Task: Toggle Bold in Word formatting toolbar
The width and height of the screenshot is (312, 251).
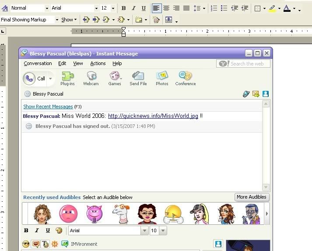Action: 123,8
